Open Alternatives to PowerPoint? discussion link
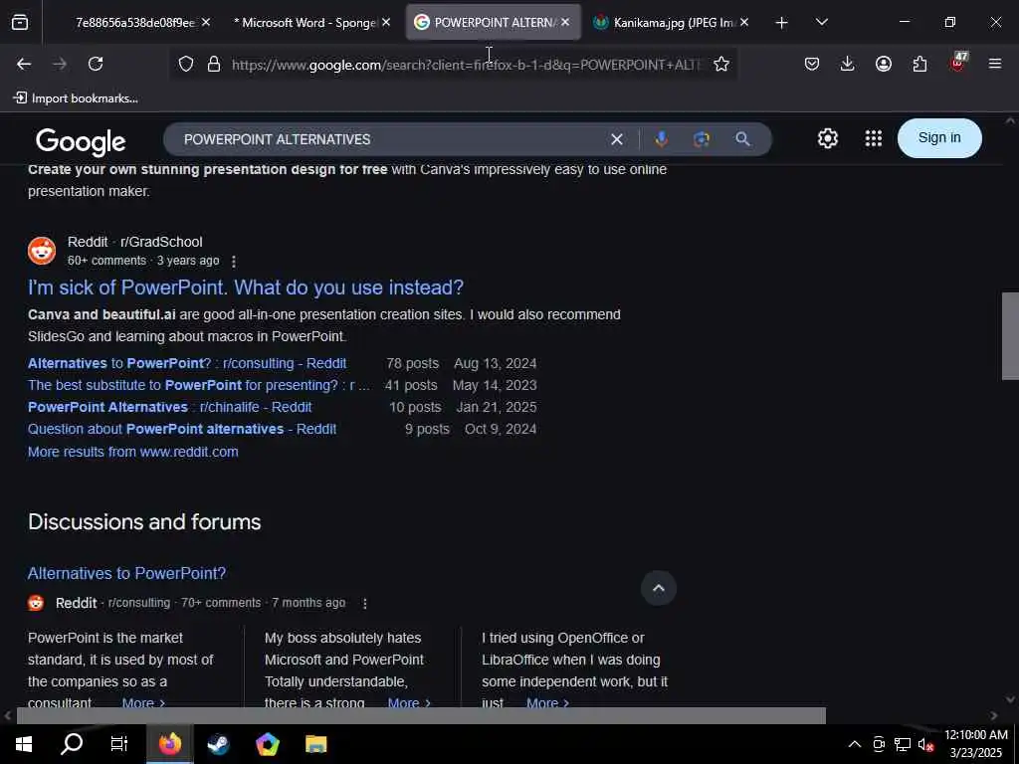Image resolution: width=1019 pixels, height=764 pixels. (126, 573)
